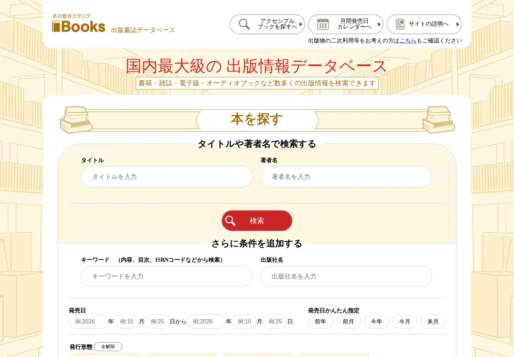Focus the タイトル input field
514x357 pixels.
(167, 177)
